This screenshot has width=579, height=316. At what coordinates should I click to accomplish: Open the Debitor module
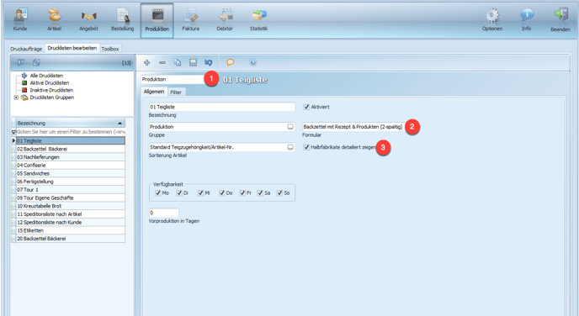pos(225,19)
